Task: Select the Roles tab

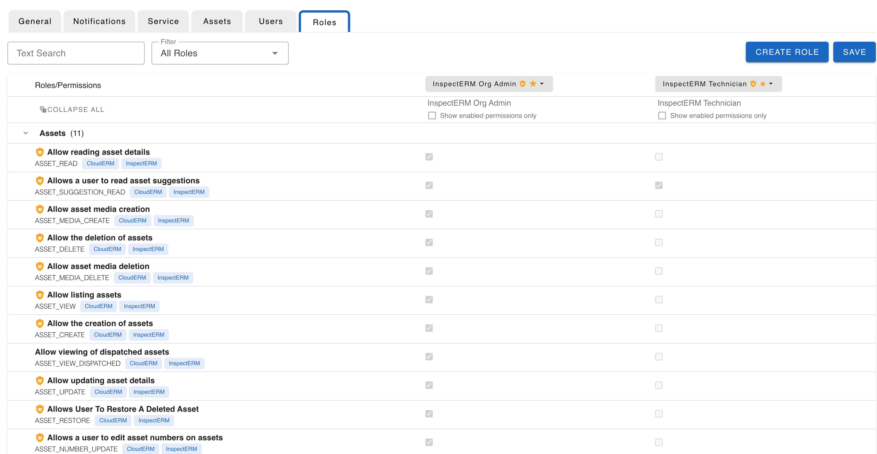Action: pyautogui.click(x=324, y=22)
